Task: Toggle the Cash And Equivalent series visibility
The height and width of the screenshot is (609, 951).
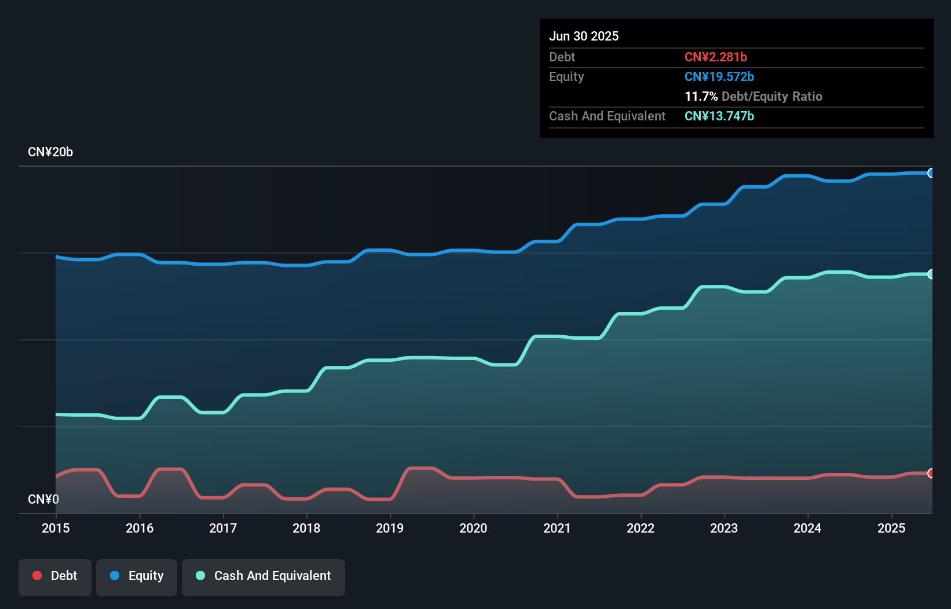Action: pos(264,576)
